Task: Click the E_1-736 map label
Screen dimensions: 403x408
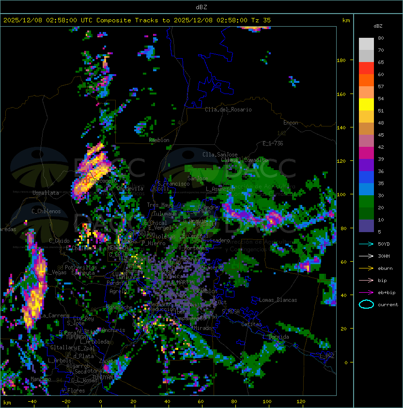Action: click(x=273, y=143)
